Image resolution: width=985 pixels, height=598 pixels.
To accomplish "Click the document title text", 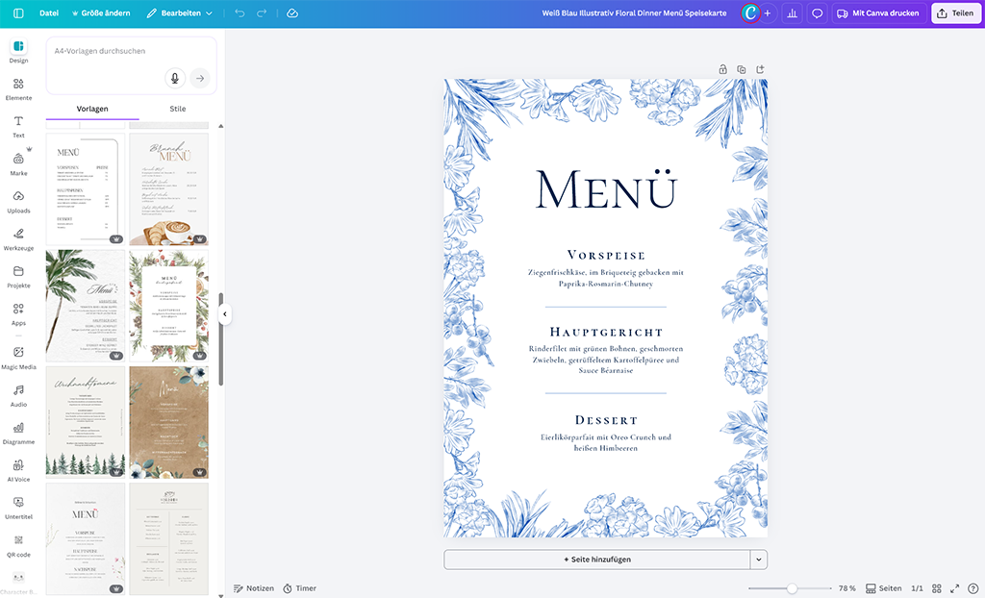I will coord(634,13).
